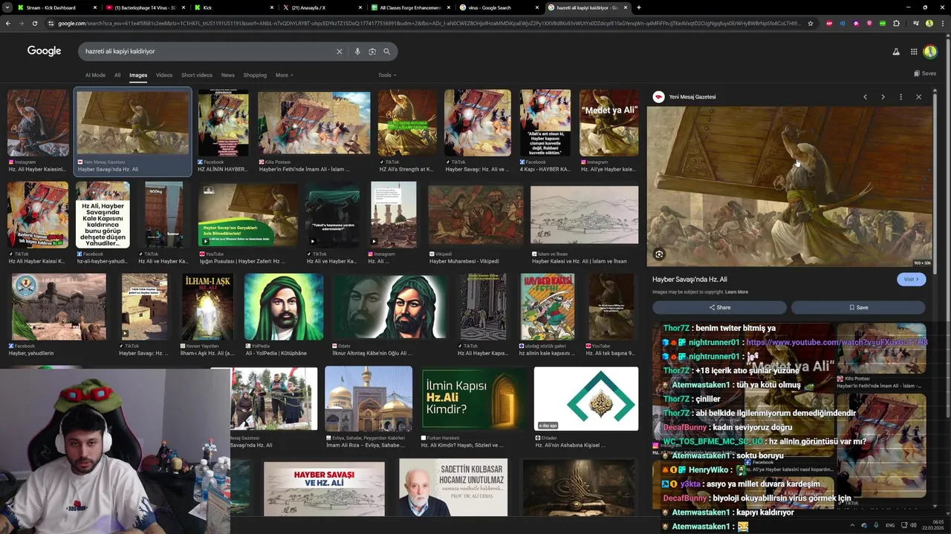The image size is (951, 534).
Task: Open browser extensions puzzle icon
Action: [x=896, y=23]
